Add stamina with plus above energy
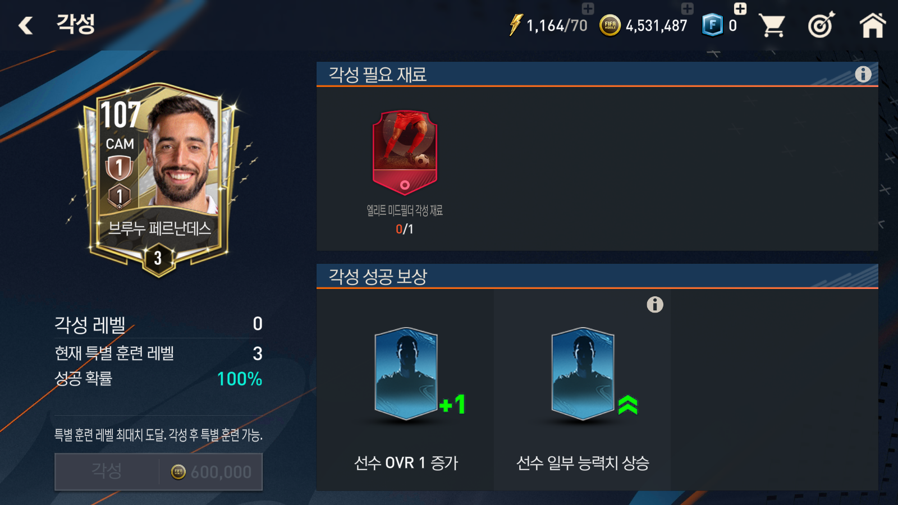The width and height of the screenshot is (898, 505). [588, 8]
